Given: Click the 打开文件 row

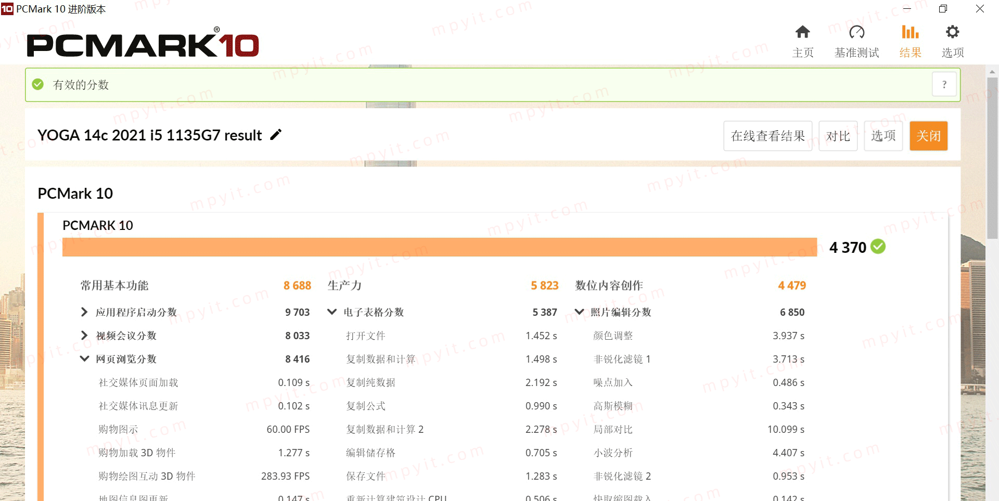Looking at the screenshot, I should click(452, 336).
